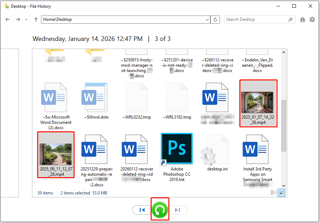This screenshot has width=320, height=223.
Task: Expand the recent locations chevron next to forward arrow
Action: pyautogui.click(x=26, y=20)
